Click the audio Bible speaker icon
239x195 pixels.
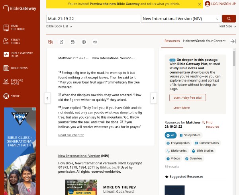pyautogui.click(x=95, y=42)
